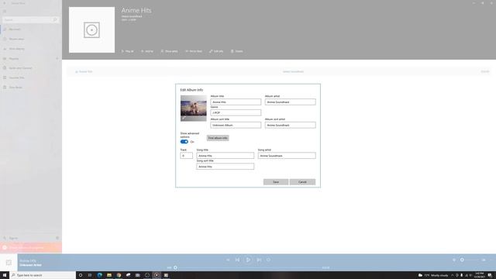Click Show artist in album header
Viewport: 496px width, 279px height.
pyautogui.click(x=169, y=51)
